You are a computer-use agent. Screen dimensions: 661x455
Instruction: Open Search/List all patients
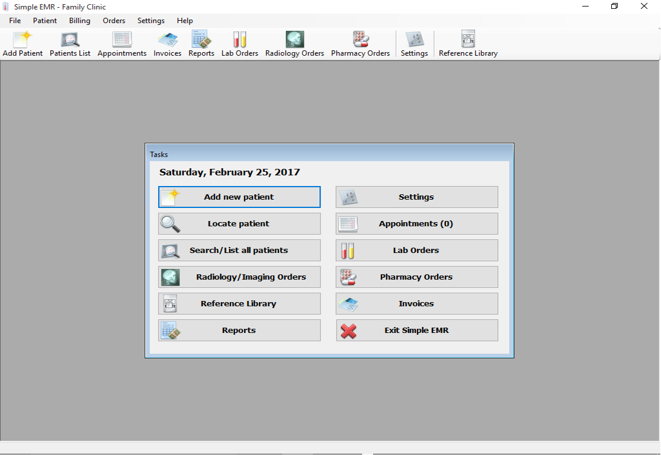point(239,250)
